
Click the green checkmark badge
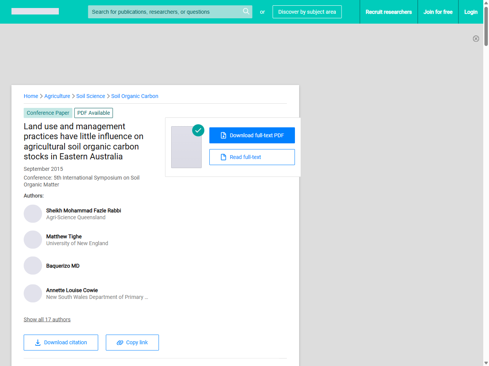tap(198, 130)
